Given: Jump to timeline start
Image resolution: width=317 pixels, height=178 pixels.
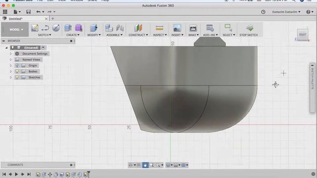Looking at the screenshot, I should pos(4,174).
